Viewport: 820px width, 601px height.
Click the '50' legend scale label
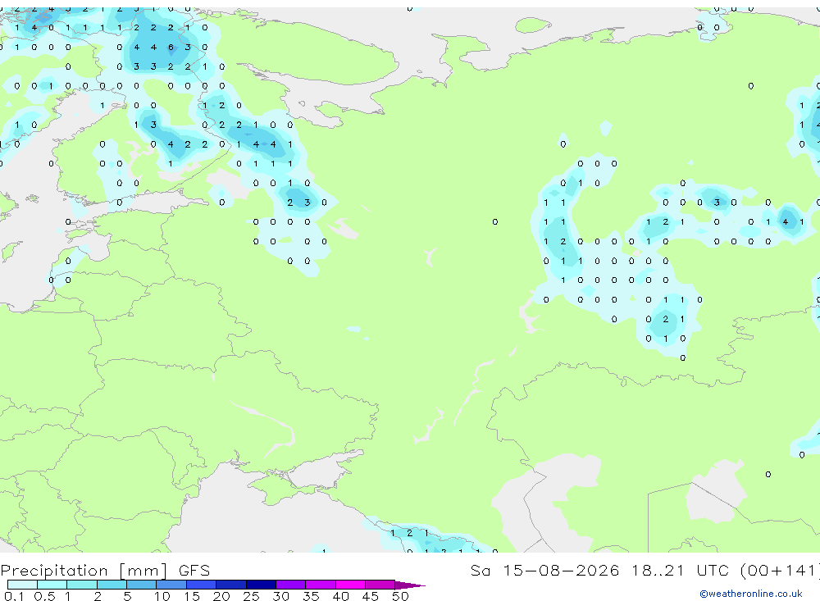click(400, 596)
